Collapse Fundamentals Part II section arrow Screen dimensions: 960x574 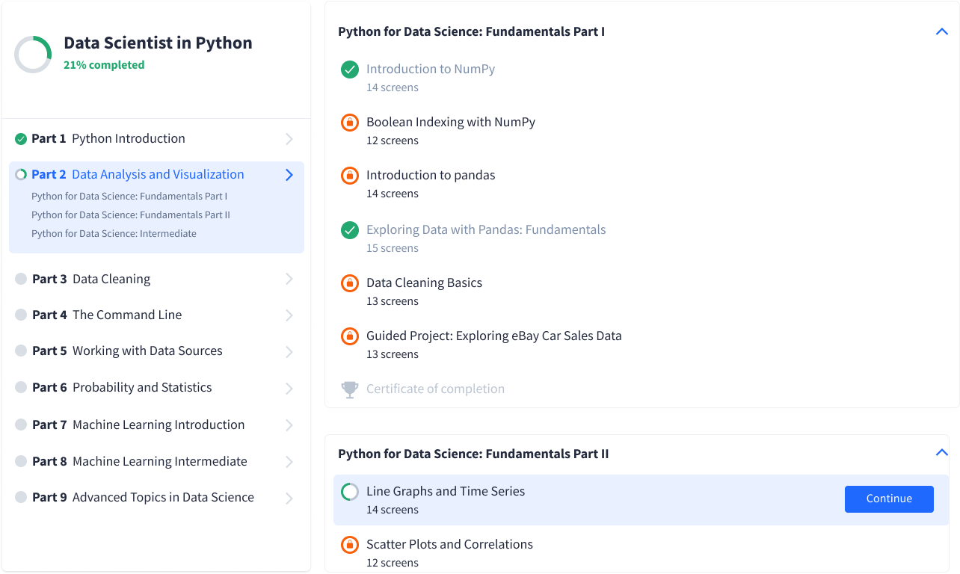tap(942, 452)
